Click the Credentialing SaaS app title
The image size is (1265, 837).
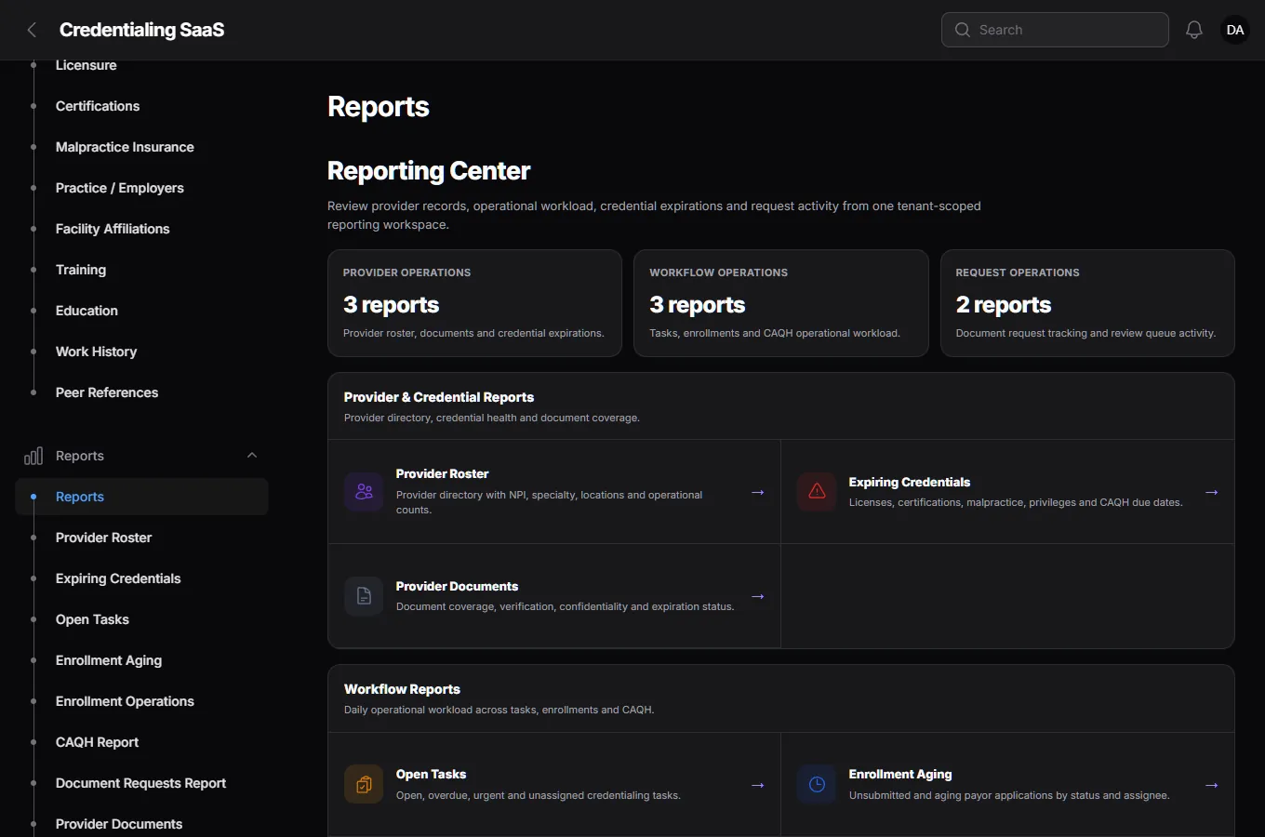click(x=141, y=30)
